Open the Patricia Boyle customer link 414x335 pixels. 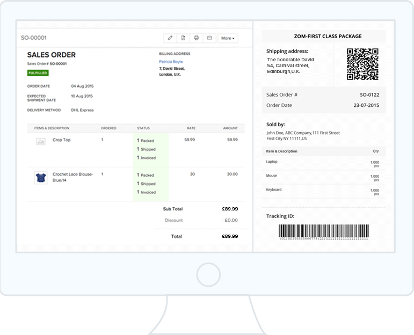coord(171,62)
